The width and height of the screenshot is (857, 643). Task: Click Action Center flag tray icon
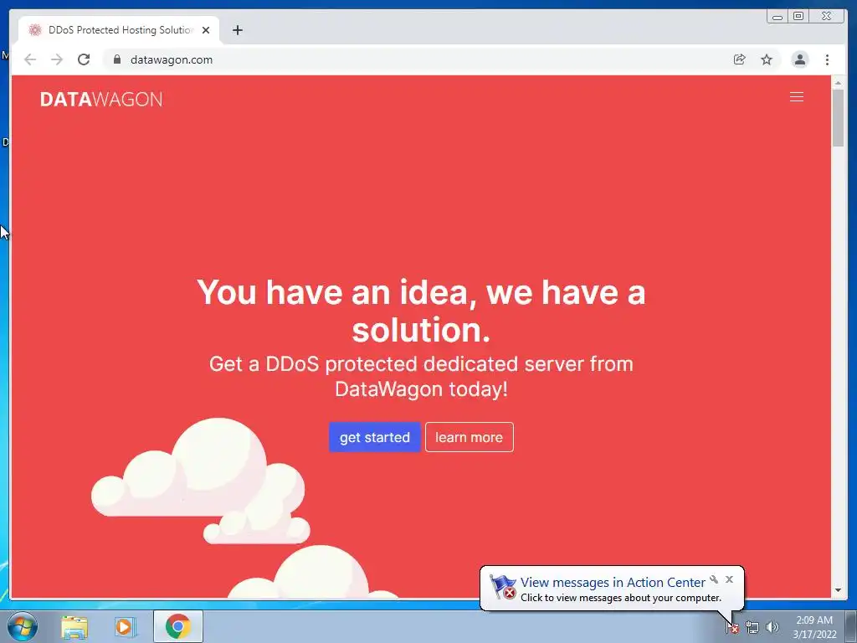click(732, 628)
